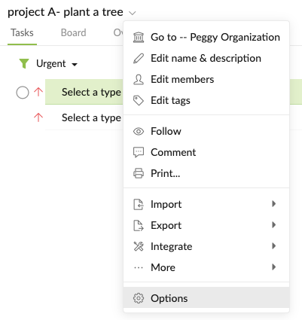Click the Integrate tools icon

[x=139, y=246]
